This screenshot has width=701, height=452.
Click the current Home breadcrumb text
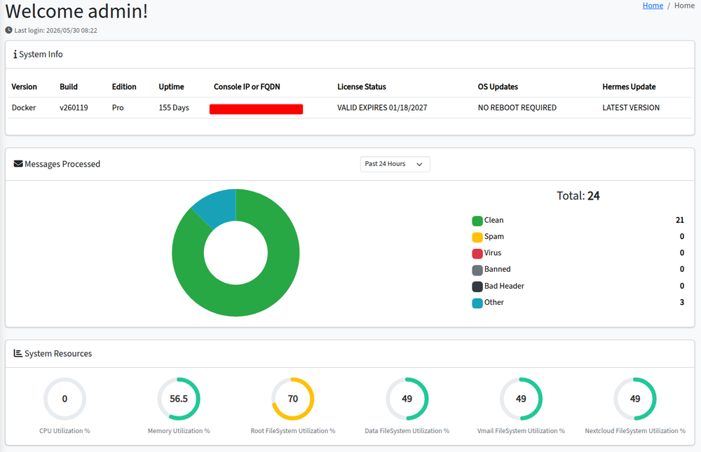pyautogui.click(x=684, y=6)
